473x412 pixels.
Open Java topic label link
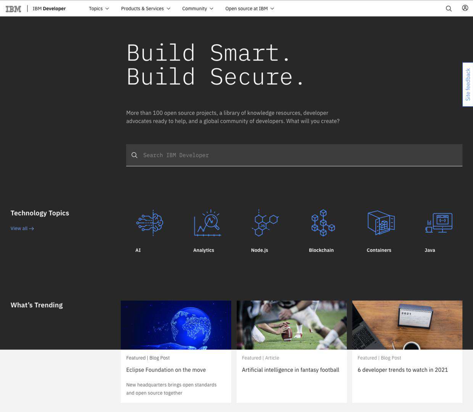[430, 250]
